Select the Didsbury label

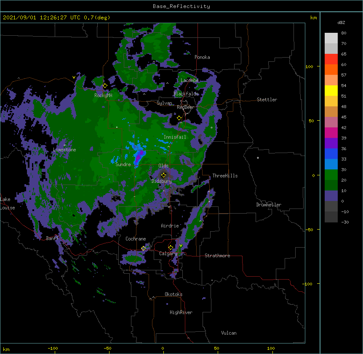(x=162, y=181)
